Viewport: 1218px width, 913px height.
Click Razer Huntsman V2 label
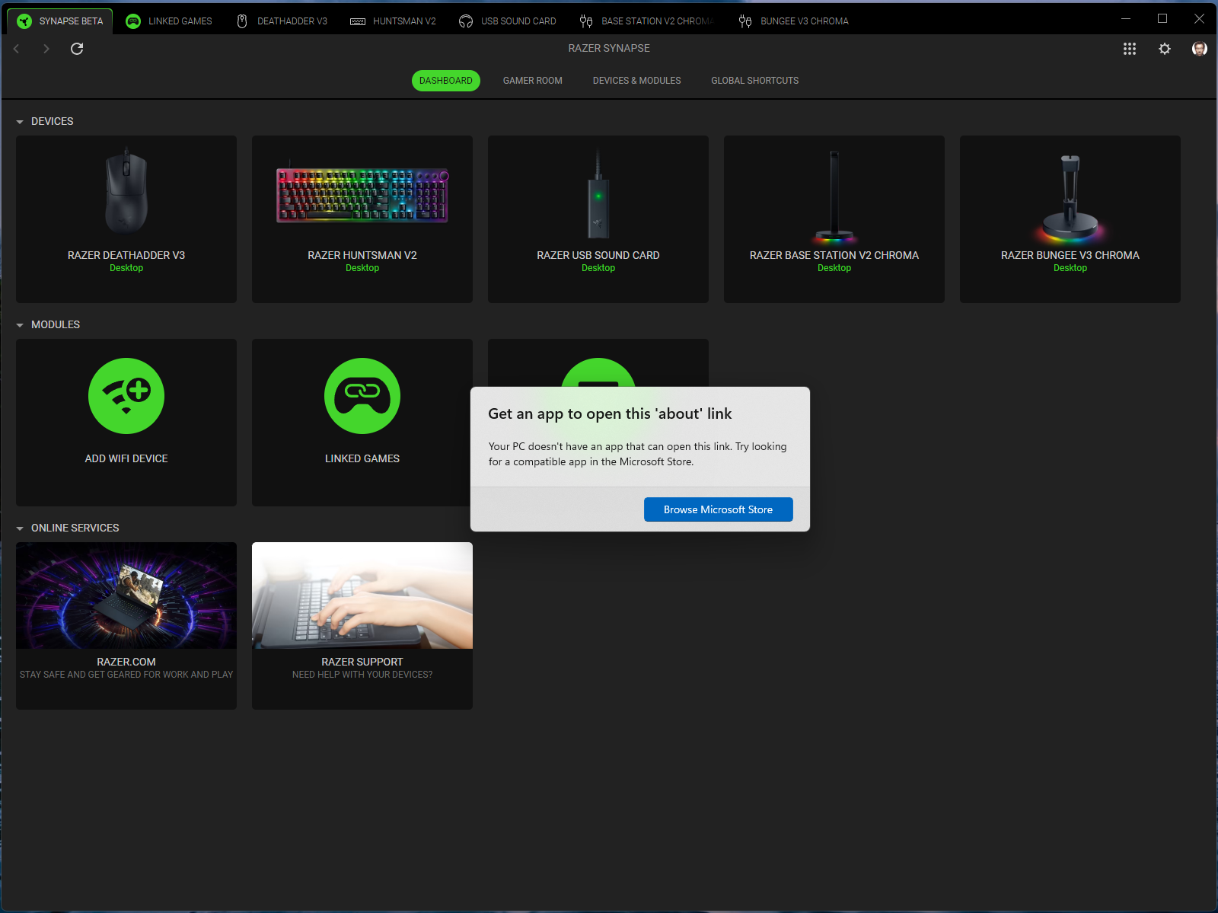(x=362, y=255)
